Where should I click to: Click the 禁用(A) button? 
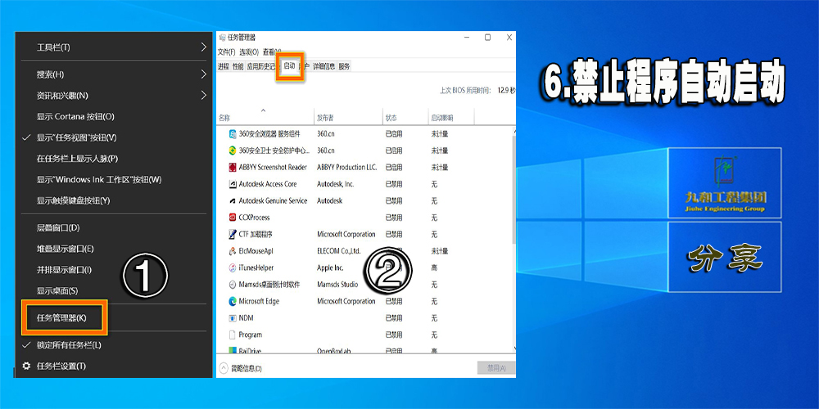496,368
